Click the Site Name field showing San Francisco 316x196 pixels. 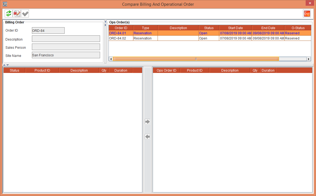click(x=66, y=56)
